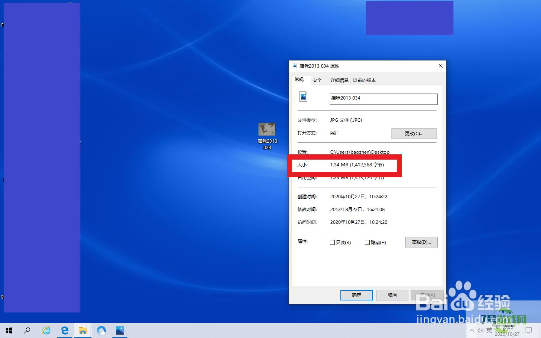The width and height of the screenshot is (541, 338).
Task: Open the 以前的版本 tab
Action: click(x=364, y=80)
